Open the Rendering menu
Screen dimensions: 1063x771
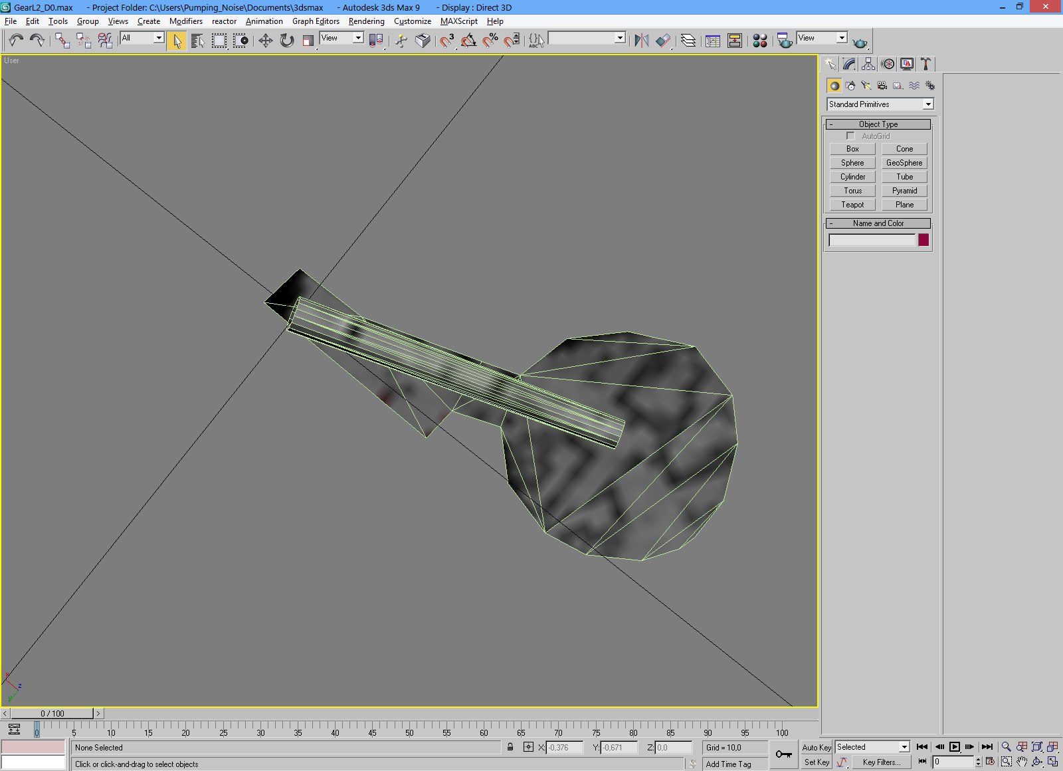(366, 21)
